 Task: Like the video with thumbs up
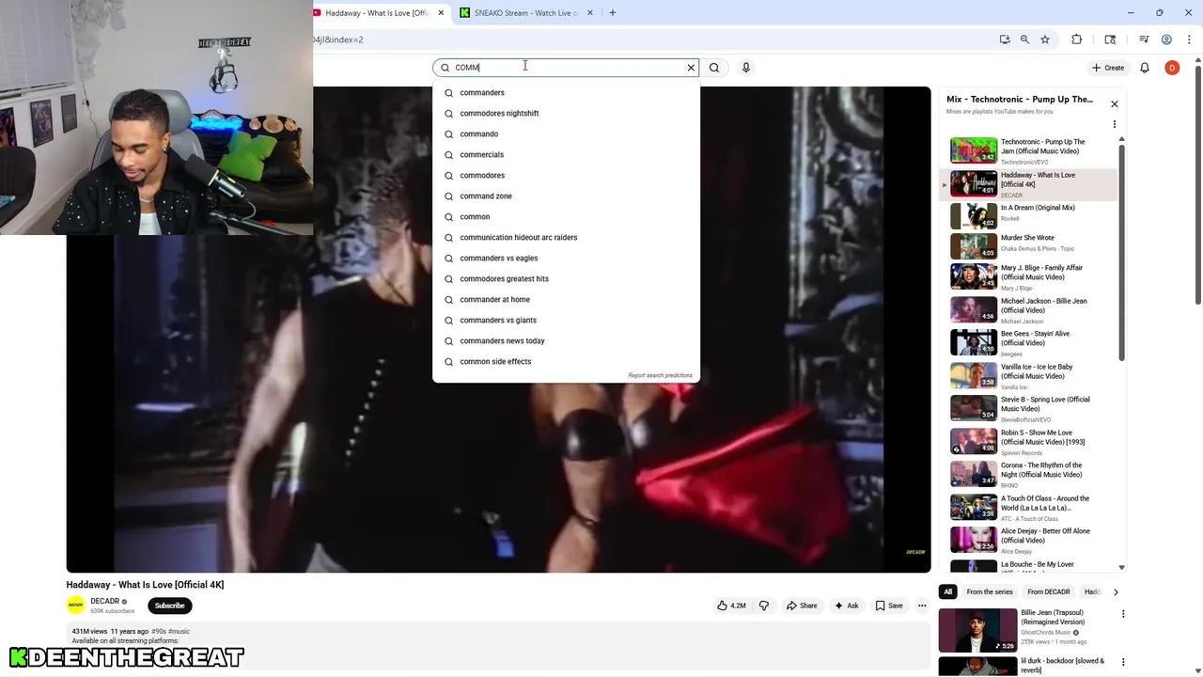(731, 606)
